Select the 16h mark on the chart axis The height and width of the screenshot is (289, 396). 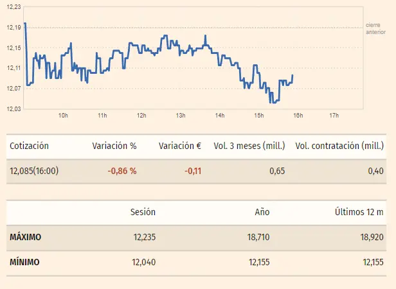coord(298,116)
